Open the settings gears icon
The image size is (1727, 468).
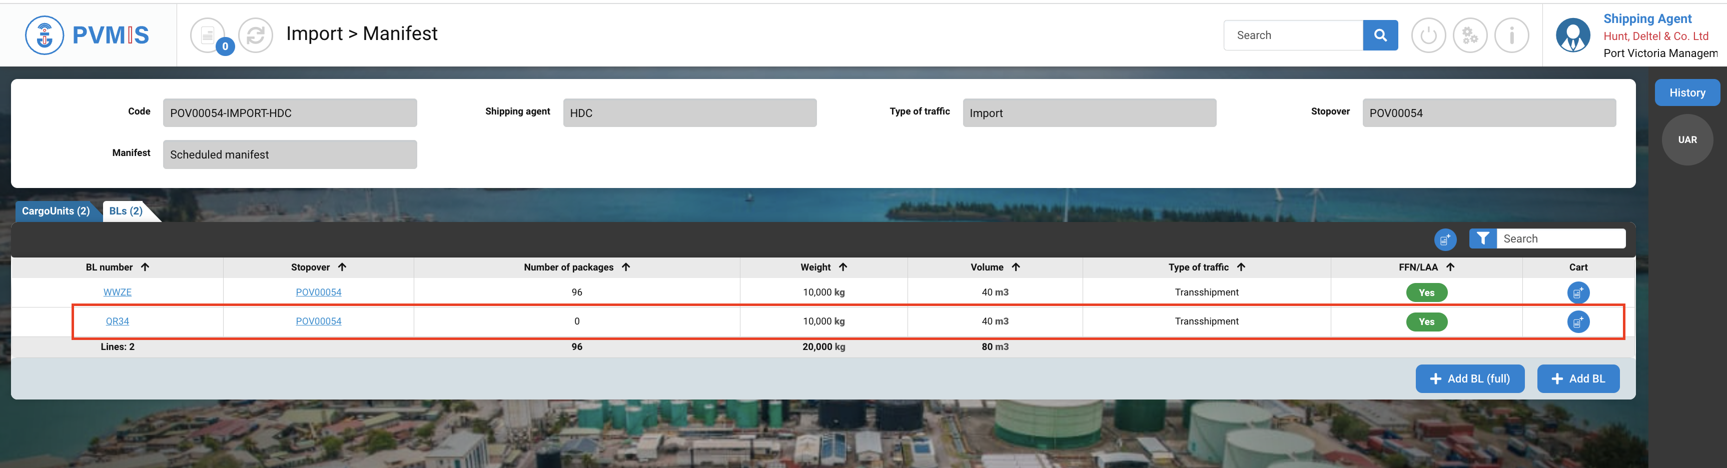click(1469, 35)
